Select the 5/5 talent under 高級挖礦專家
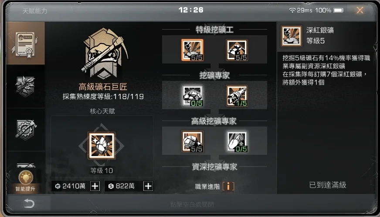 pyautogui.click(x=192, y=141)
